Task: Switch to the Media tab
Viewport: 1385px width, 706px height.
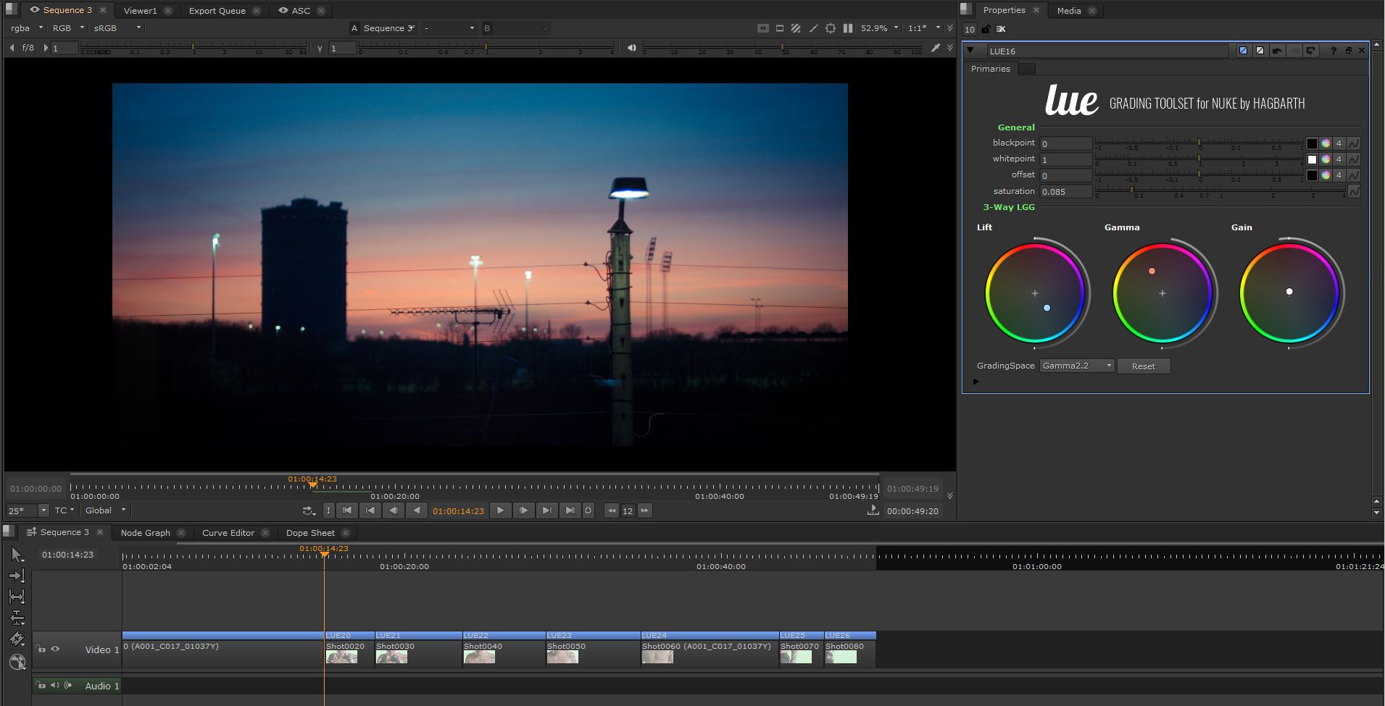Action: click(1068, 10)
